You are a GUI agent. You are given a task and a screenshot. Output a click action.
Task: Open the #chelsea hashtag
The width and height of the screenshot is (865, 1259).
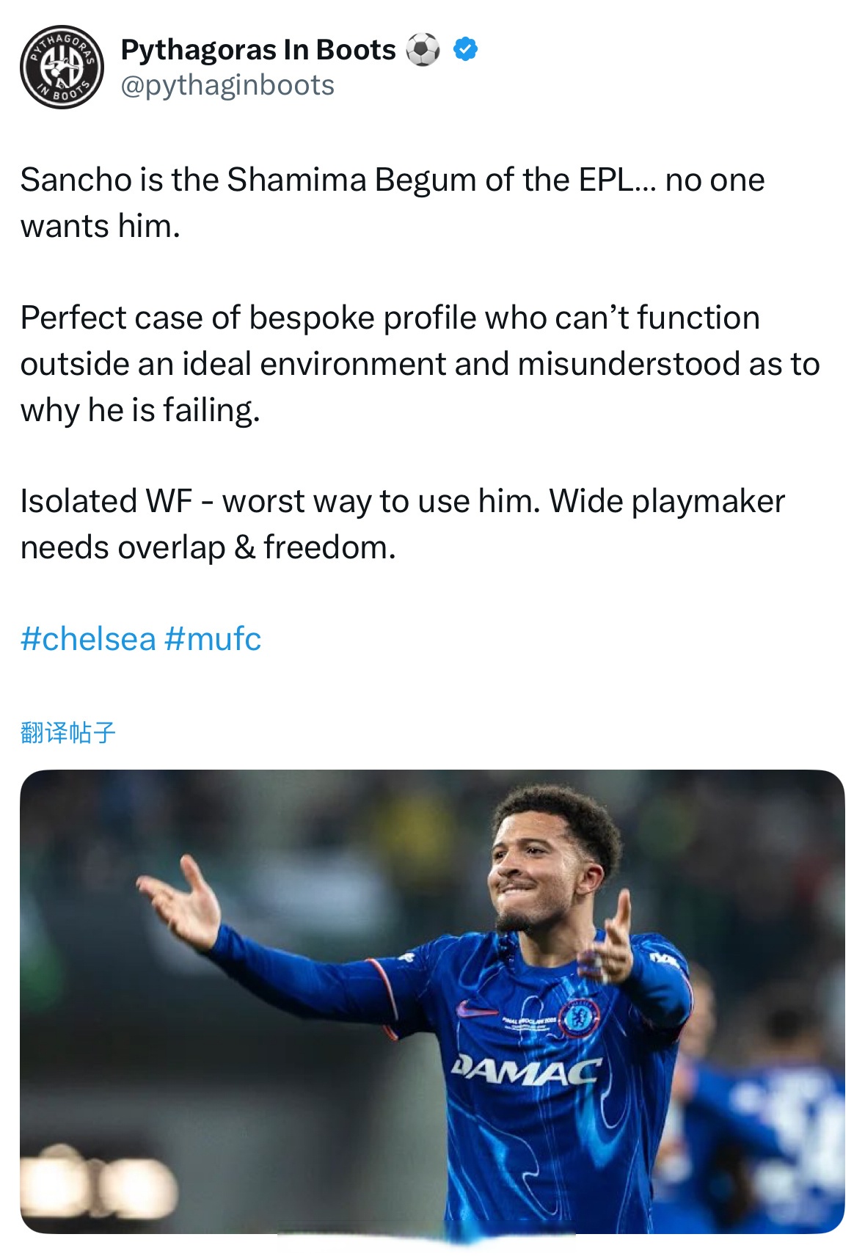tap(88, 639)
